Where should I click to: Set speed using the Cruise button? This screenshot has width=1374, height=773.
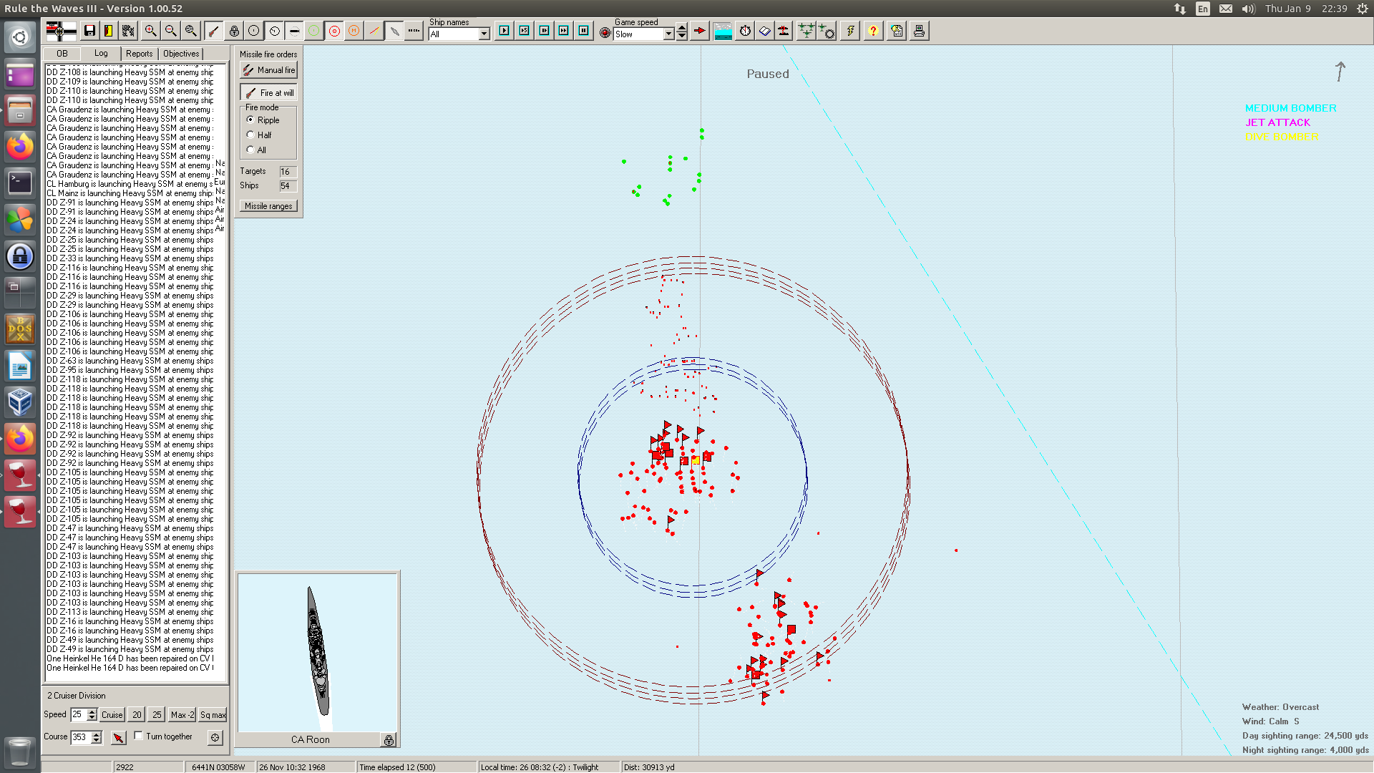(x=112, y=715)
